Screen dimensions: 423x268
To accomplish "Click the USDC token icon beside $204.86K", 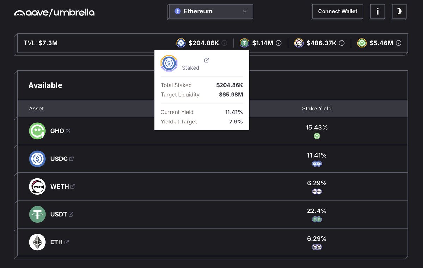I will [x=181, y=43].
